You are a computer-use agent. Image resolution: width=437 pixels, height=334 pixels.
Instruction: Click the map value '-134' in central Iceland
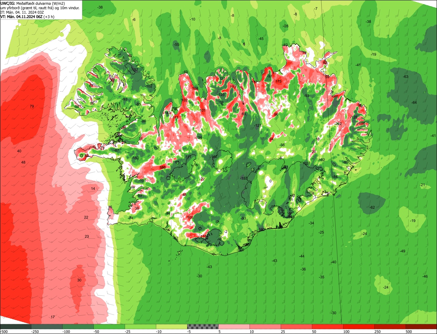[198, 138]
